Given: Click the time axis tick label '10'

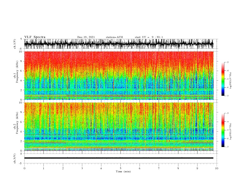Looking at the screenshot, I should click(217, 168).
